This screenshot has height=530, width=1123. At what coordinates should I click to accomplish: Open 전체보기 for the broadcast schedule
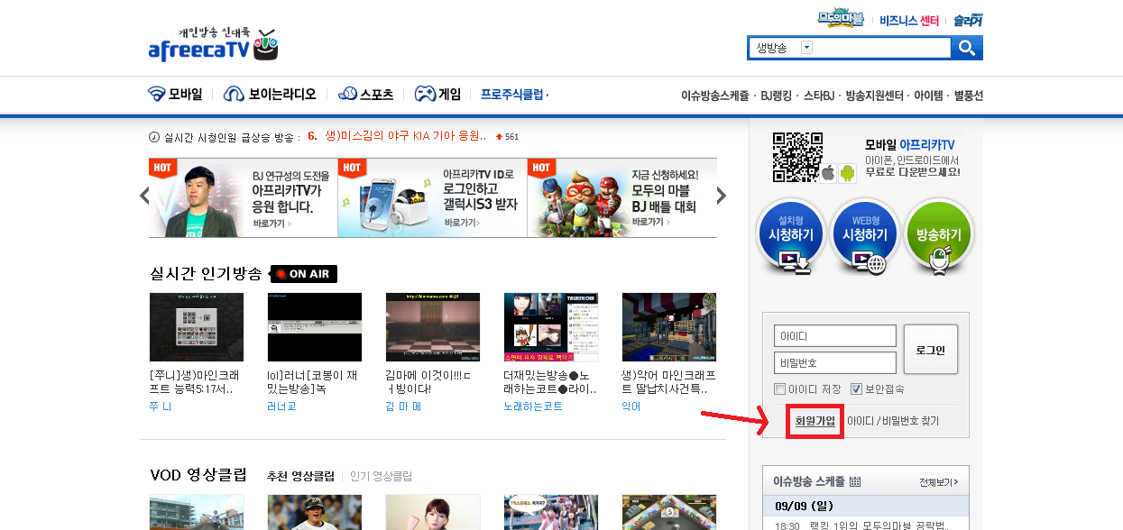click(x=938, y=482)
